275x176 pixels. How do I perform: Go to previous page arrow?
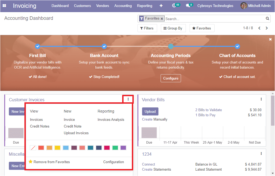[x=259, y=28]
